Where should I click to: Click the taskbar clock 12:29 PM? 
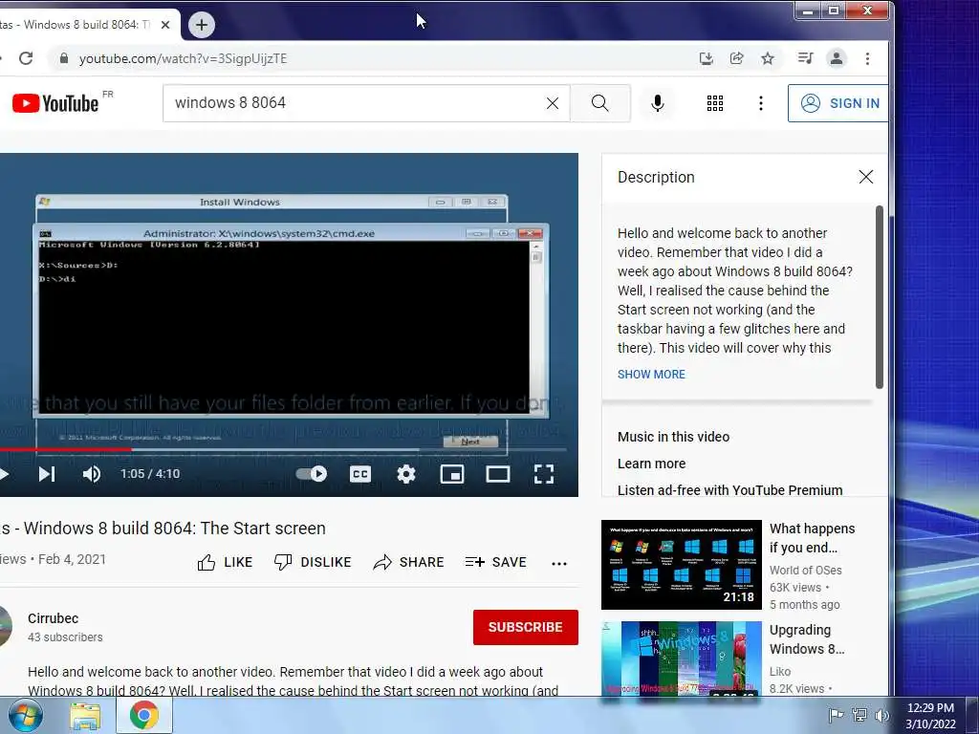(x=930, y=708)
